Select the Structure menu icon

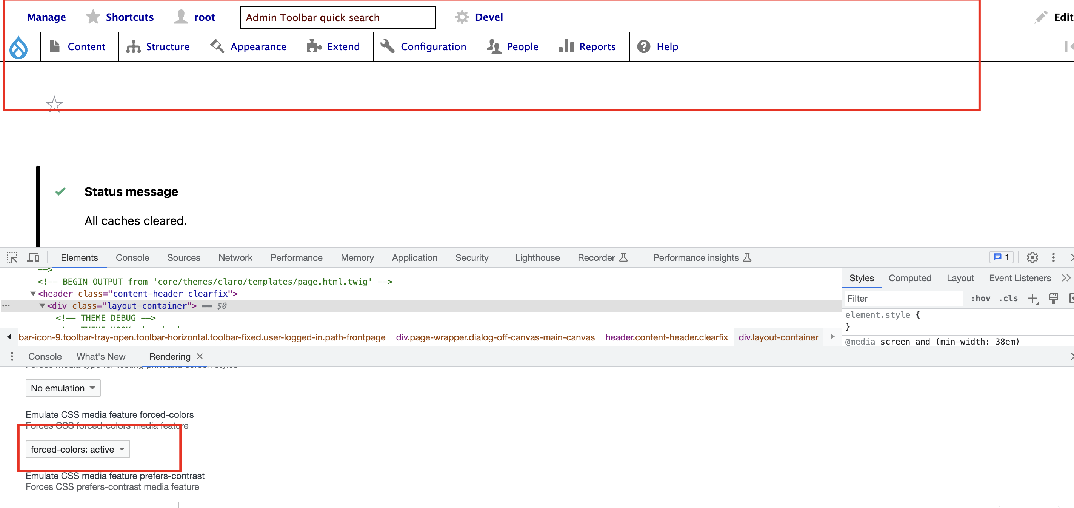(134, 46)
